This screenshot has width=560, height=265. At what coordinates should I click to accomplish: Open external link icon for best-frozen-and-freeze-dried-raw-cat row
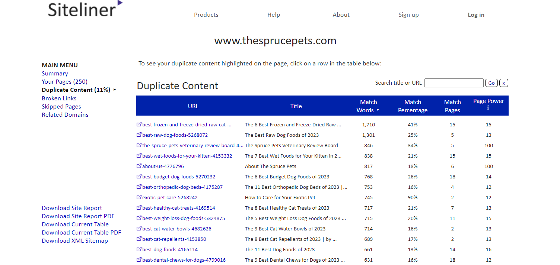(139, 125)
